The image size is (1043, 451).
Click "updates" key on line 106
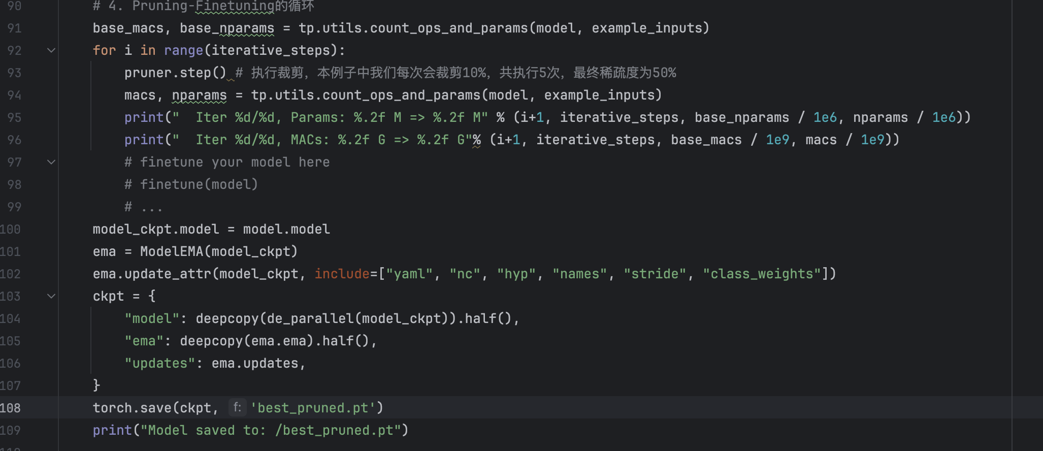[x=160, y=363]
